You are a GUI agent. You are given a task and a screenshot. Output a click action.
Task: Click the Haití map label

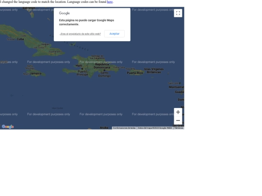(x=79, y=66)
